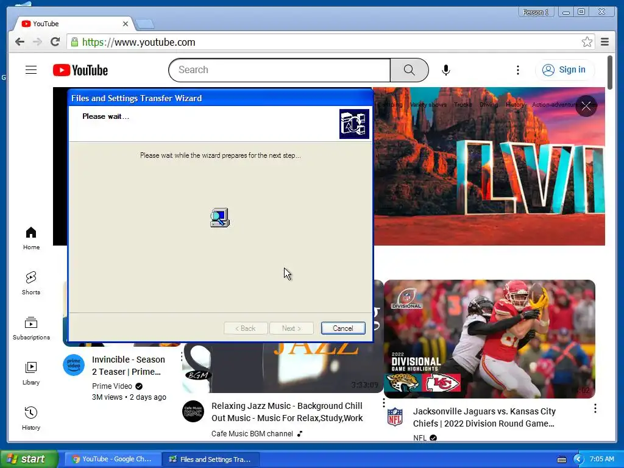Screen dimensions: 624x468
Task: Open options menu for Relaxing Jazz video
Action: [384, 403]
